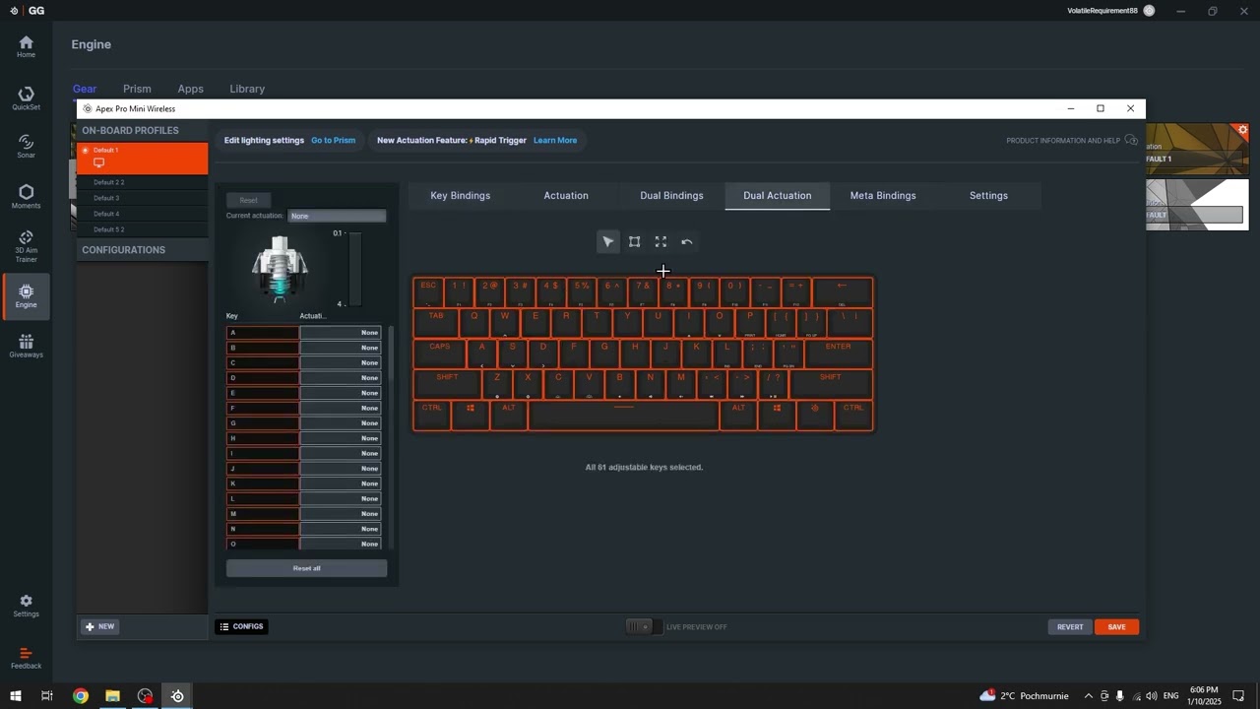
Task: Switch to the Key Bindings tab
Action: 460,196
